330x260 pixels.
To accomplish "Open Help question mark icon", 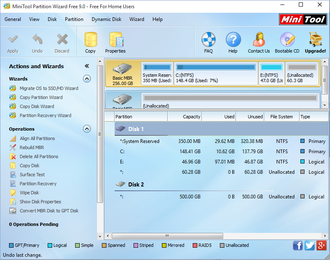I will coord(233,39).
